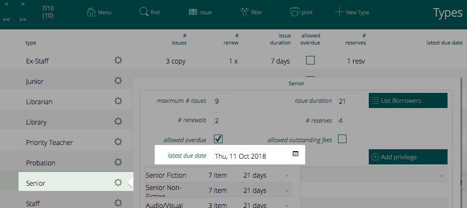Click gear icon next to Priority Teacher
The height and width of the screenshot is (208, 467).
coord(118,142)
